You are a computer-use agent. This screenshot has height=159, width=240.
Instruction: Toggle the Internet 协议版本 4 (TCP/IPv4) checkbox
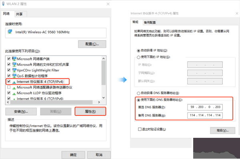pyautogui.click(x=9, y=81)
